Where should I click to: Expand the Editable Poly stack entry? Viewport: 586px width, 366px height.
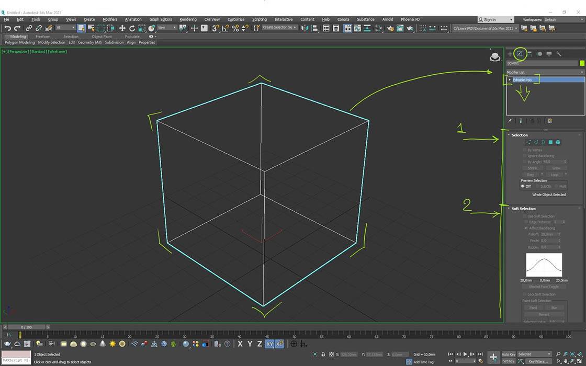click(510, 80)
